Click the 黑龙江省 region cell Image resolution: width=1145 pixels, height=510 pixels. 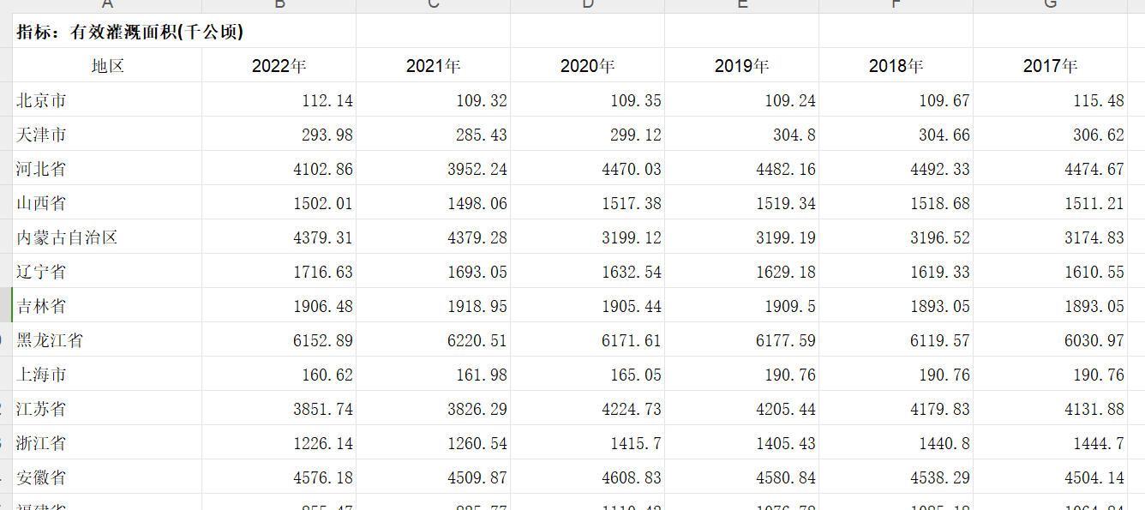tap(50, 340)
